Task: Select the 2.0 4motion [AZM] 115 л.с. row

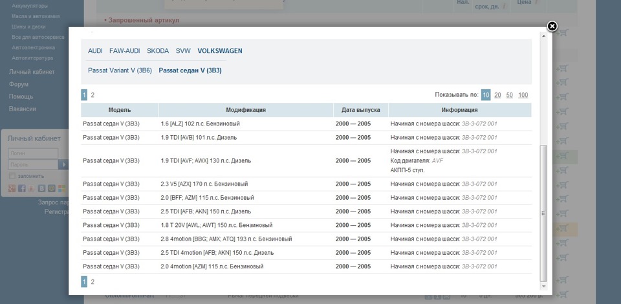Action: coord(306,266)
